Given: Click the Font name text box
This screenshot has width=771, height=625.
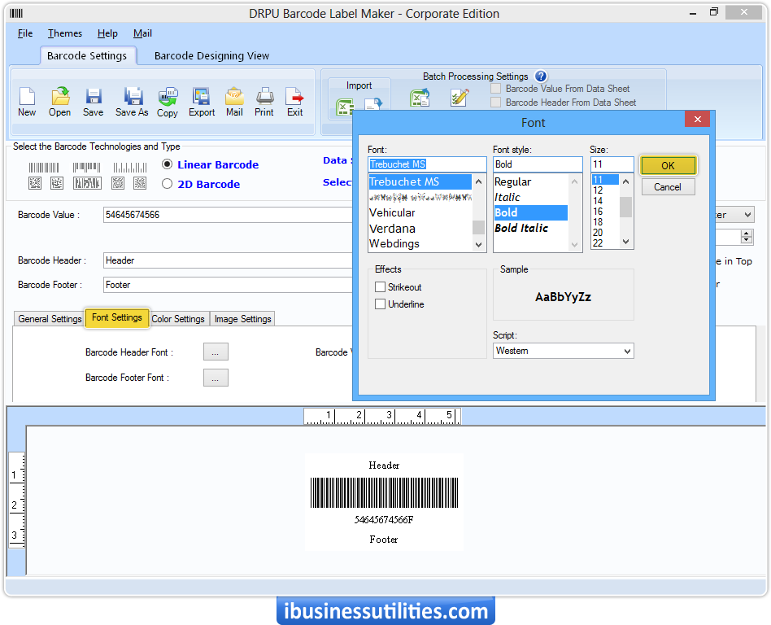Looking at the screenshot, I should [x=427, y=164].
